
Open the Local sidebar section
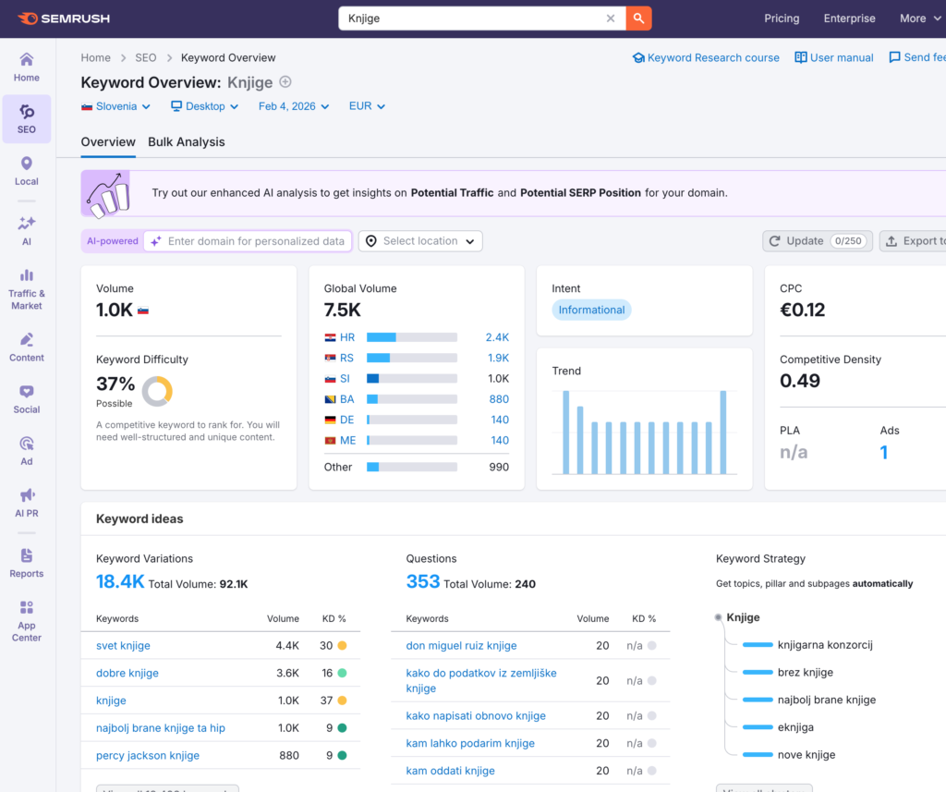coord(27,171)
